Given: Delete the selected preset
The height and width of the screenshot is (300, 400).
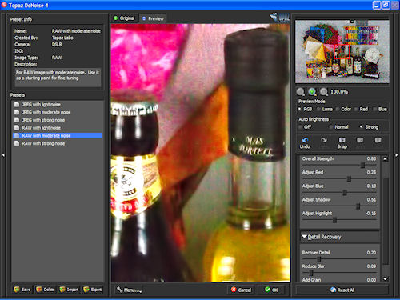Looking at the screenshot, I should click(46, 290).
